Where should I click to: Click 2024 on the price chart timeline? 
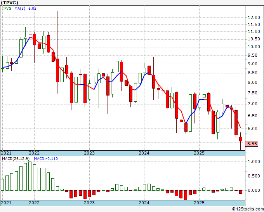[144, 153]
